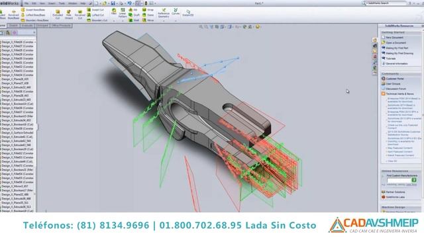Open the Undo dropdown arrow
The width and height of the screenshot is (424, 238).
click(133, 3)
